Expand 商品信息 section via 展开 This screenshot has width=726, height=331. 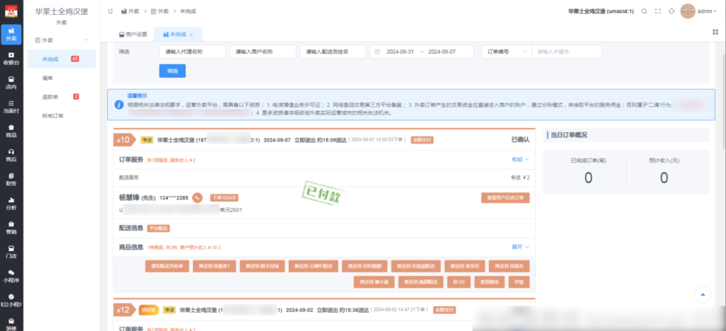pos(520,247)
